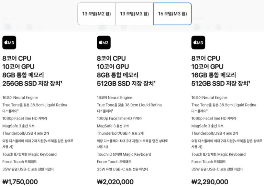Click 16코어 Neural Engine in the ₩2,290,000 model
This screenshot has height=186, width=264.
[209, 97]
